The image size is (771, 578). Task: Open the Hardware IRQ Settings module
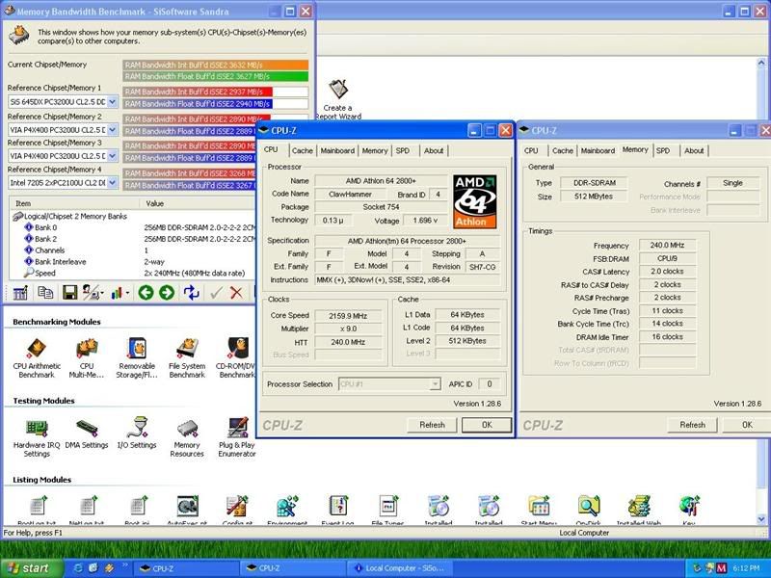click(35, 433)
